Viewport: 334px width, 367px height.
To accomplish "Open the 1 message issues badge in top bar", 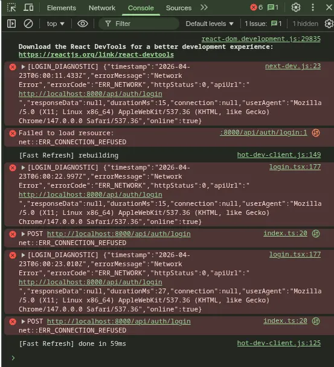I will (273, 7).
